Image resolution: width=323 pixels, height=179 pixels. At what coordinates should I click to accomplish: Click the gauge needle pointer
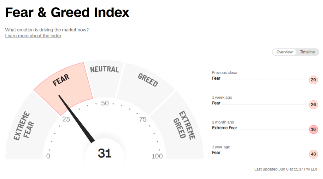pos(77,120)
